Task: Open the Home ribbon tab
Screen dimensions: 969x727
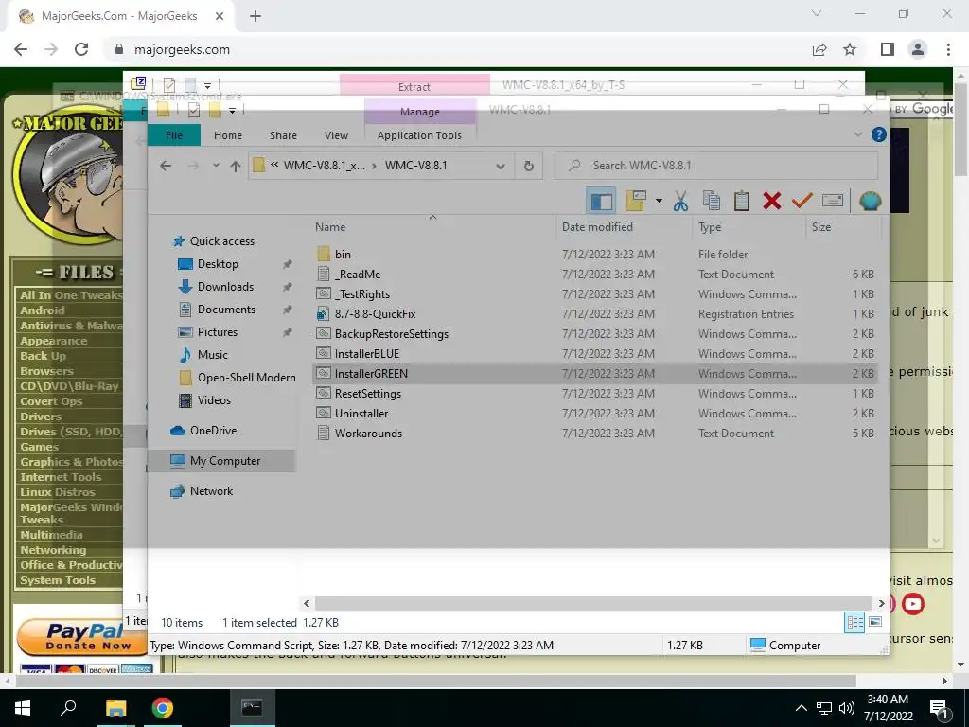Action: click(228, 135)
